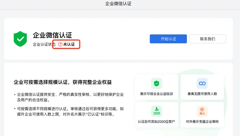Click the 企业认证状态 label
Screen dimensions: 240x136
[44, 44]
